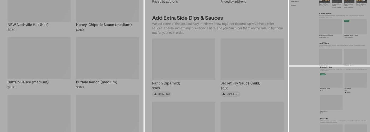This screenshot has width=370, height=132.
Task: Pick the Secret Fry Sauce (mild) image
Action: (x=252, y=59)
